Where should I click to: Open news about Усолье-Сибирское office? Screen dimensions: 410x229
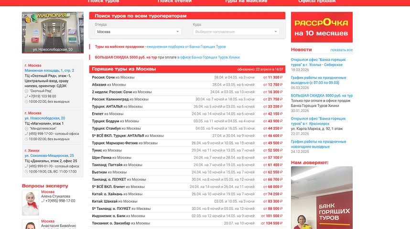pos(318,62)
